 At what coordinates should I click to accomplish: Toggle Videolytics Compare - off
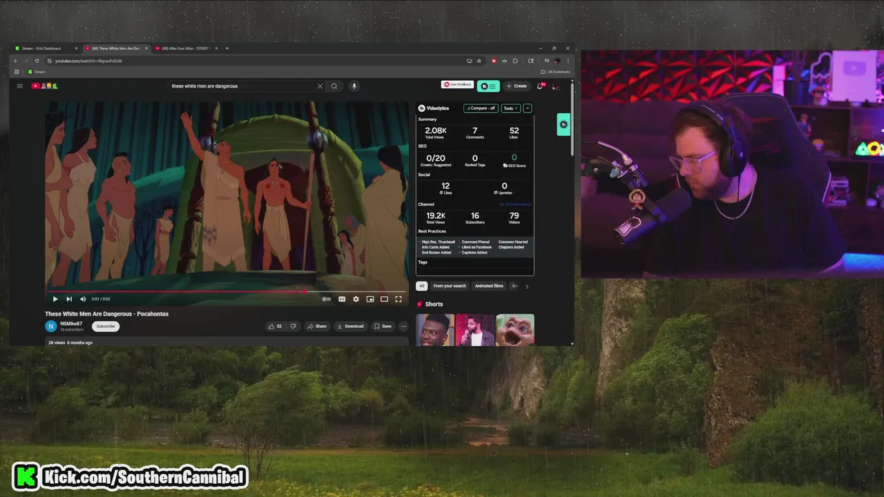pos(481,108)
